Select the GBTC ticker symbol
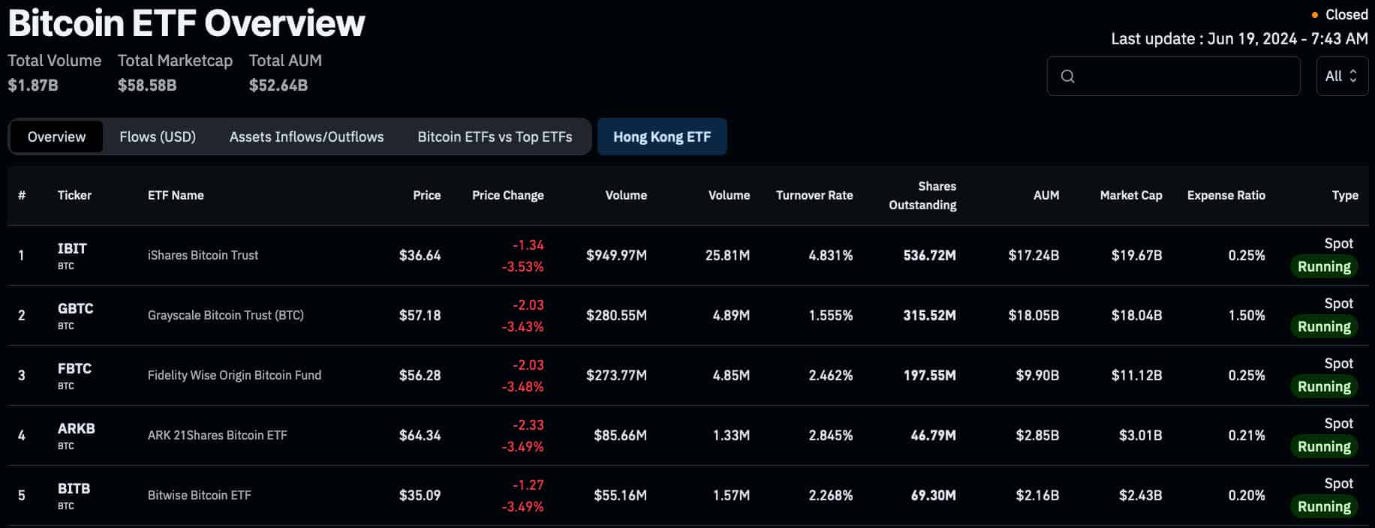The height and width of the screenshot is (528, 1375). 75,307
